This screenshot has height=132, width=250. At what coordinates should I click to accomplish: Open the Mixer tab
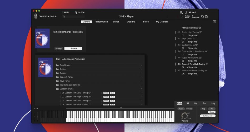click(116, 22)
